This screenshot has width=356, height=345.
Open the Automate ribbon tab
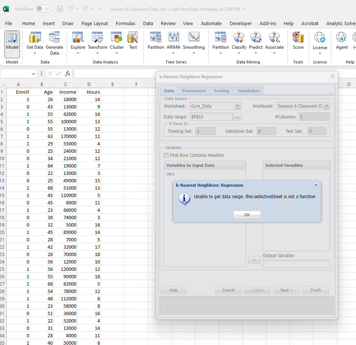click(x=211, y=23)
